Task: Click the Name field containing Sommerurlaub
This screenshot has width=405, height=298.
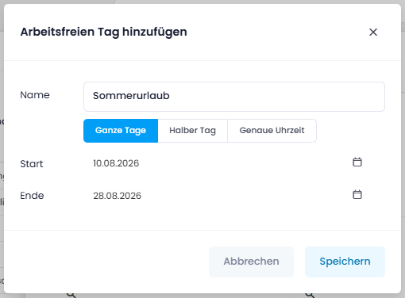Action: (234, 97)
